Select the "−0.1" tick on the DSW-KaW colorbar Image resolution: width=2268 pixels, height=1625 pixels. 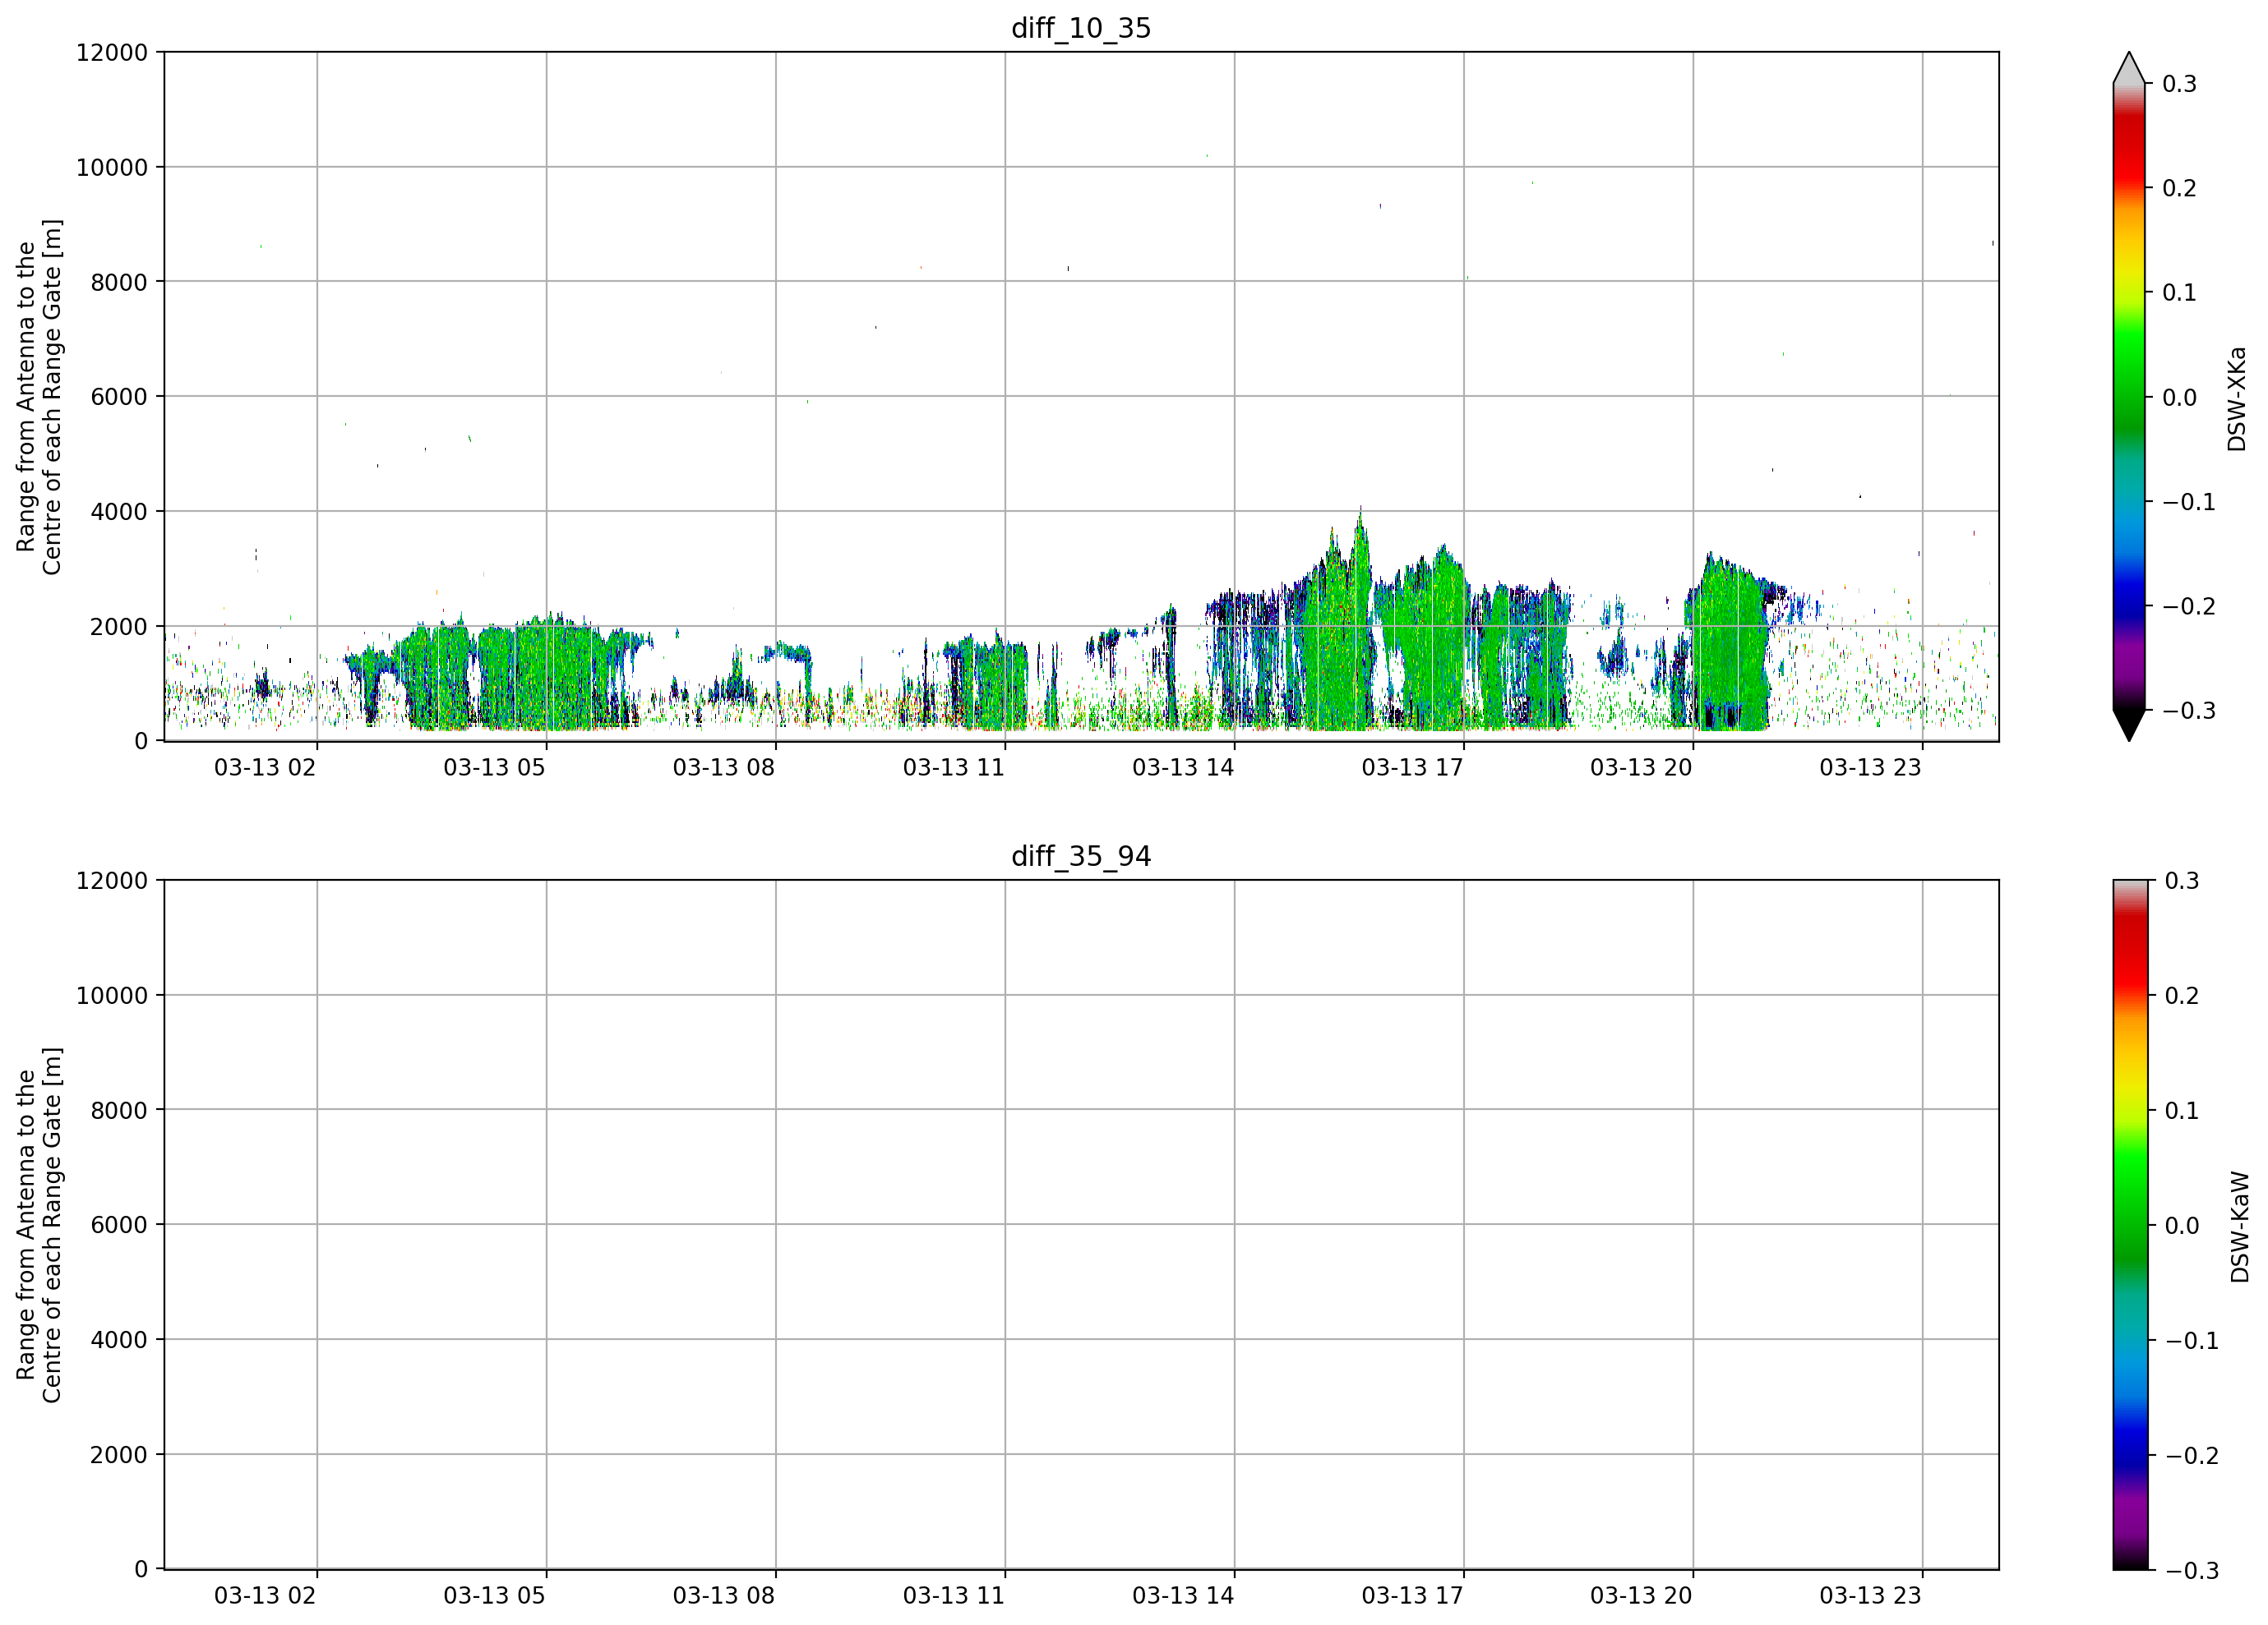2191,1342
